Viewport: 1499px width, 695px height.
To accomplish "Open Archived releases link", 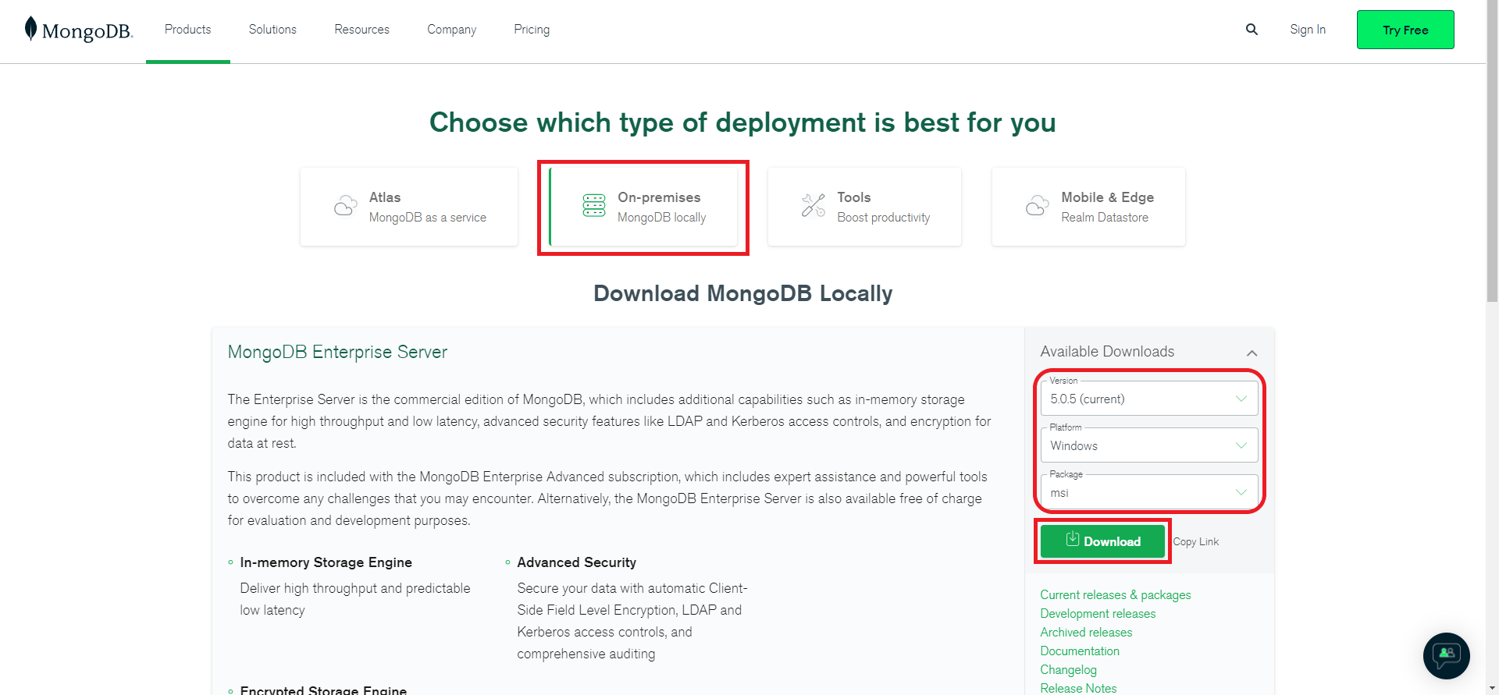I will click(1086, 632).
